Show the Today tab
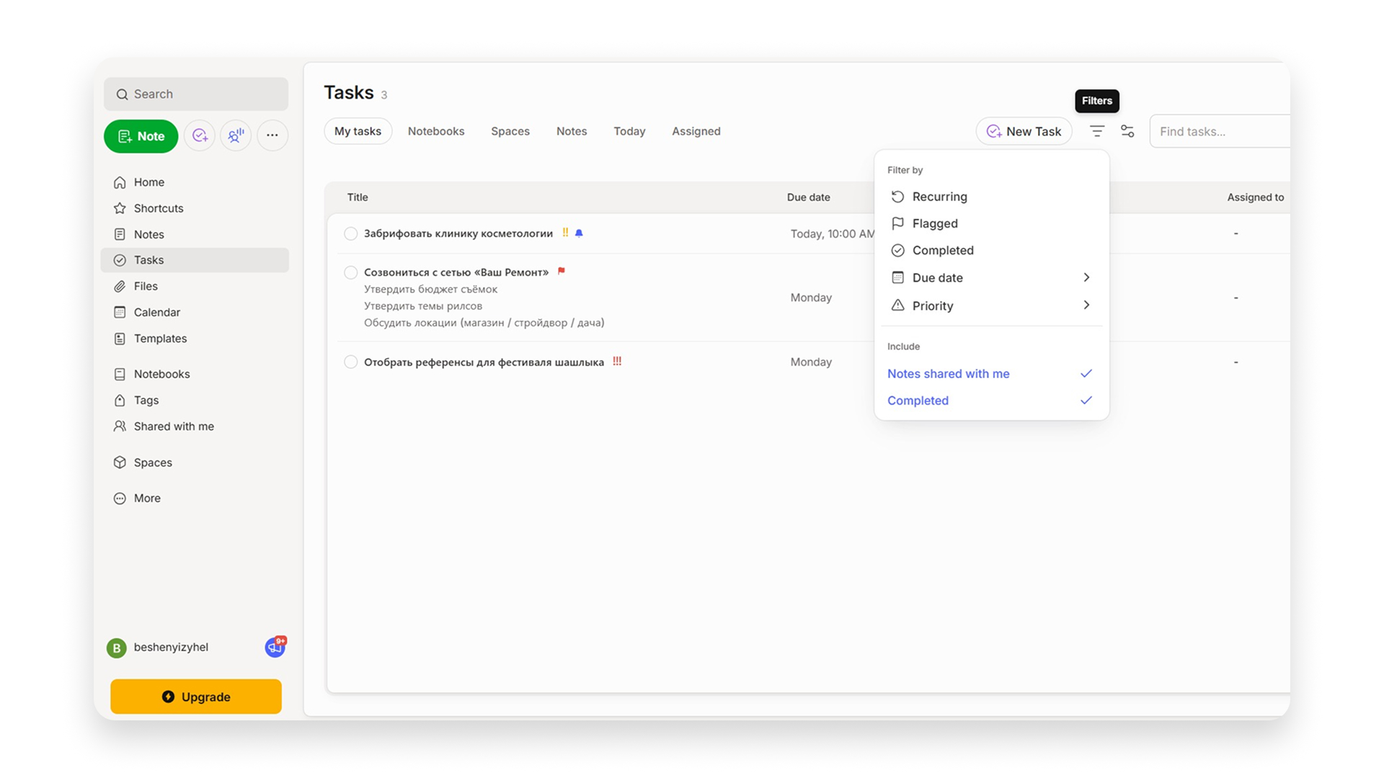 629,131
